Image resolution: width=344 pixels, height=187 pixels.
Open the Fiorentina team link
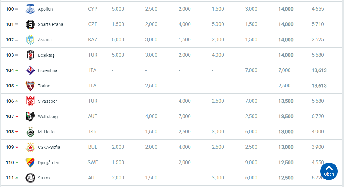pos(47,70)
